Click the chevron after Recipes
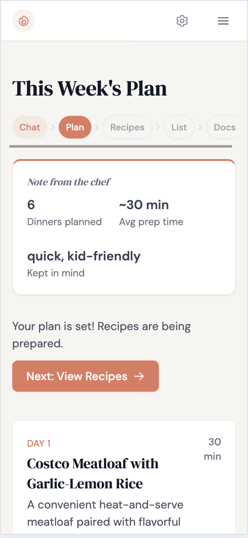Viewport: 248px width, 538px height. pos(158,127)
